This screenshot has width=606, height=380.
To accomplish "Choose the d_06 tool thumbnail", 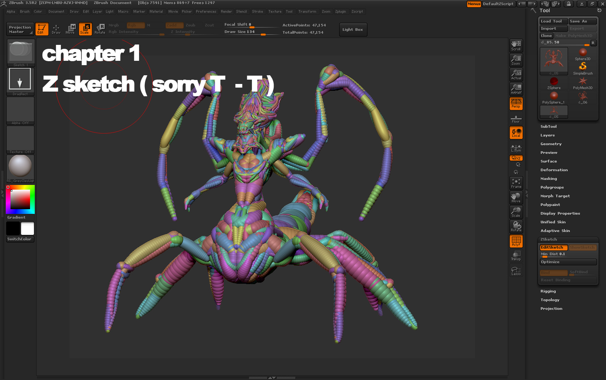I will (x=582, y=98).
